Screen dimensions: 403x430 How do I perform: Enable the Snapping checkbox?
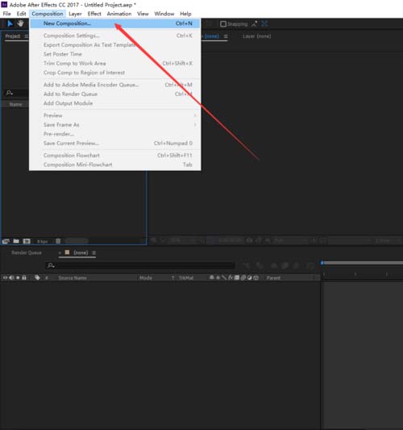223,24
